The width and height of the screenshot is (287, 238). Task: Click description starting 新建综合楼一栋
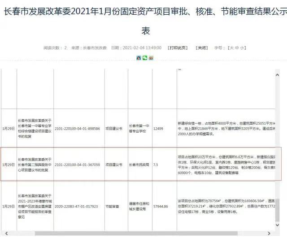[226, 129]
